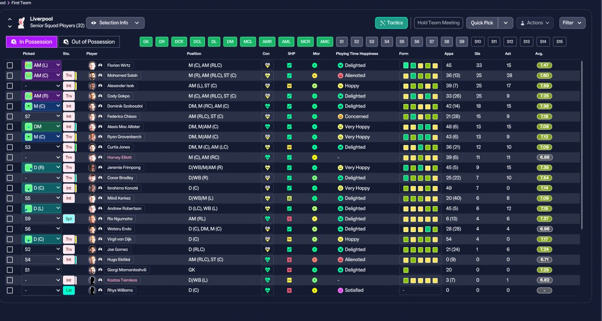
Task: Open Harvey Elliott's player profile link
Action: pyautogui.click(x=119, y=158)
